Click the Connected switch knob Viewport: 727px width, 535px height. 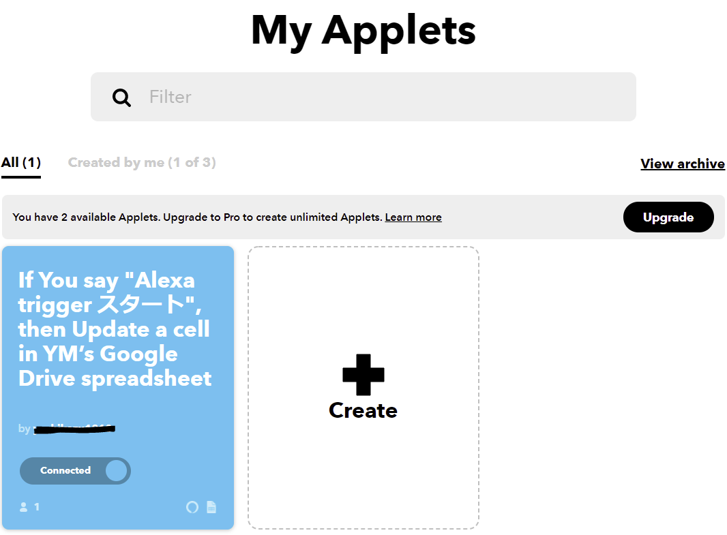click(x=118, y=471)
